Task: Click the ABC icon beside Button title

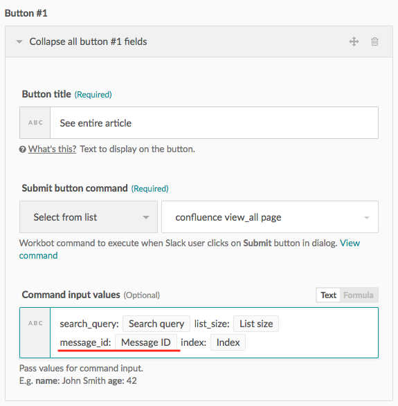Action: point(35,122)
